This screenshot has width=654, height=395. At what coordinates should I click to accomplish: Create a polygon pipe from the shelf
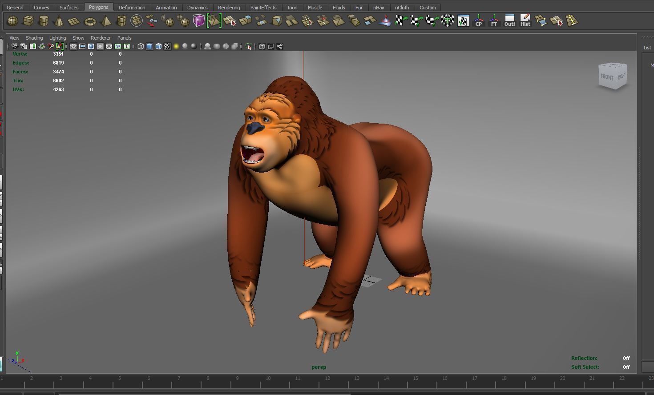121,21
